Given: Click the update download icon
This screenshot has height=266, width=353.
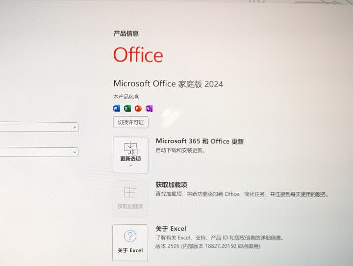Looking at the screenshot, I should tap(130, 148).
